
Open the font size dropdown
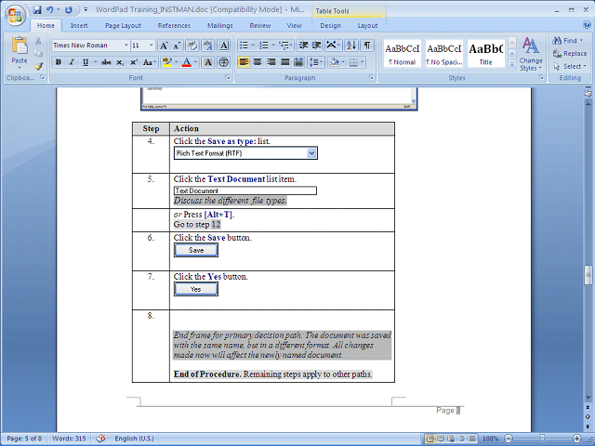[151, 46]
